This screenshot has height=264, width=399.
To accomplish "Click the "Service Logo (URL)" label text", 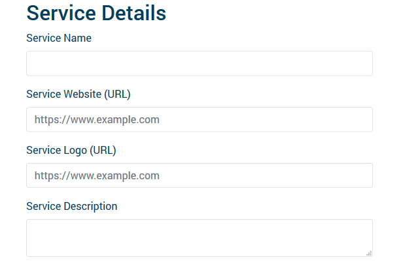I will pos(71,151).
